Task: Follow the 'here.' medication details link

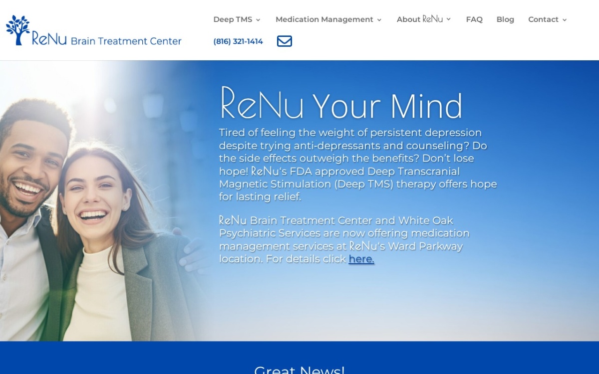Action: 361,259
